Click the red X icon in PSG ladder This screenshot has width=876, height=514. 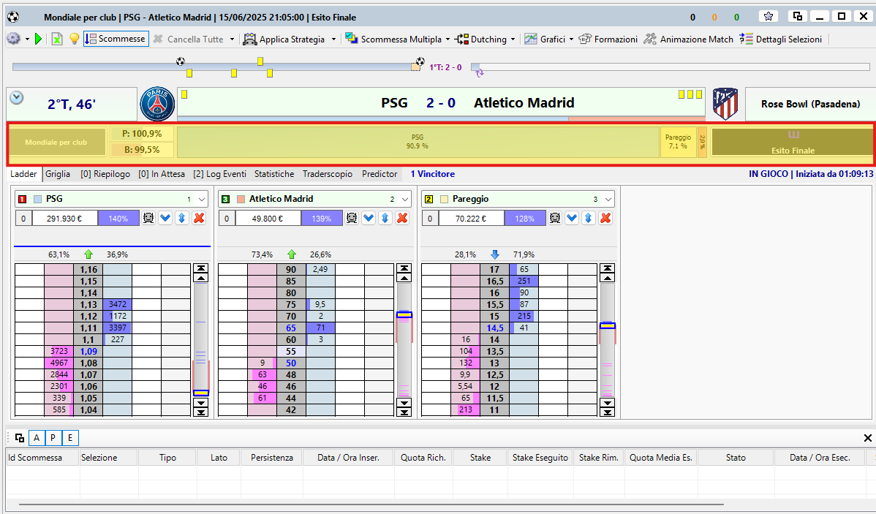tap(199, 218)
